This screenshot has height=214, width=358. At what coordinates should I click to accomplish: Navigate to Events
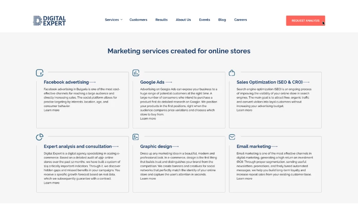point(205,20)
